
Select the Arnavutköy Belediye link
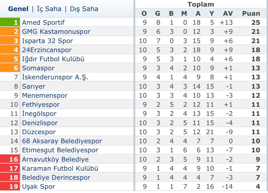click(55, 159)
